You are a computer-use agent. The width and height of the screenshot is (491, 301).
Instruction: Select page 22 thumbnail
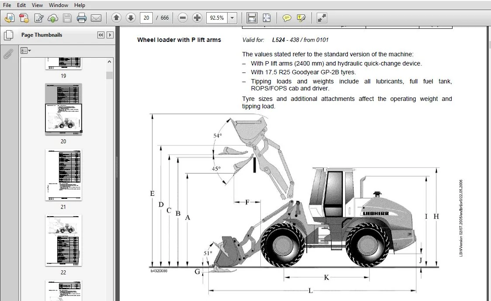click(63, 240)
